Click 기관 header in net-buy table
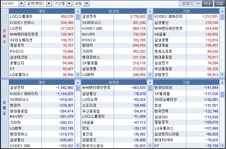Screen dimensions: 226x149 pos(186,11)
